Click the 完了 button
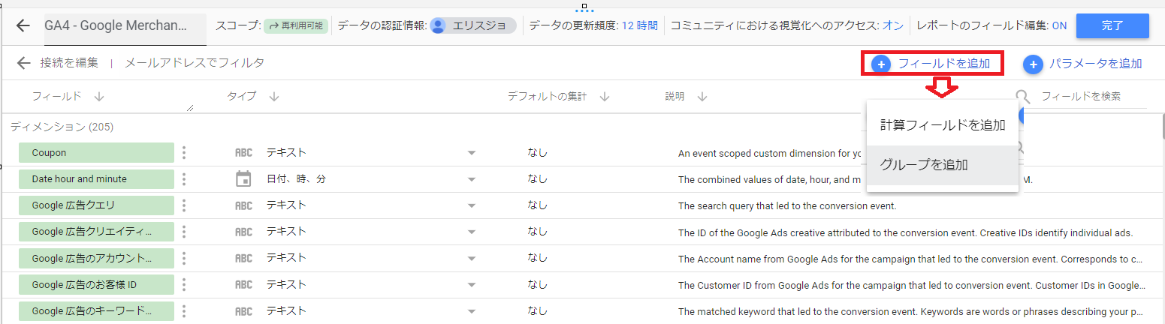 coord(1112,26)
